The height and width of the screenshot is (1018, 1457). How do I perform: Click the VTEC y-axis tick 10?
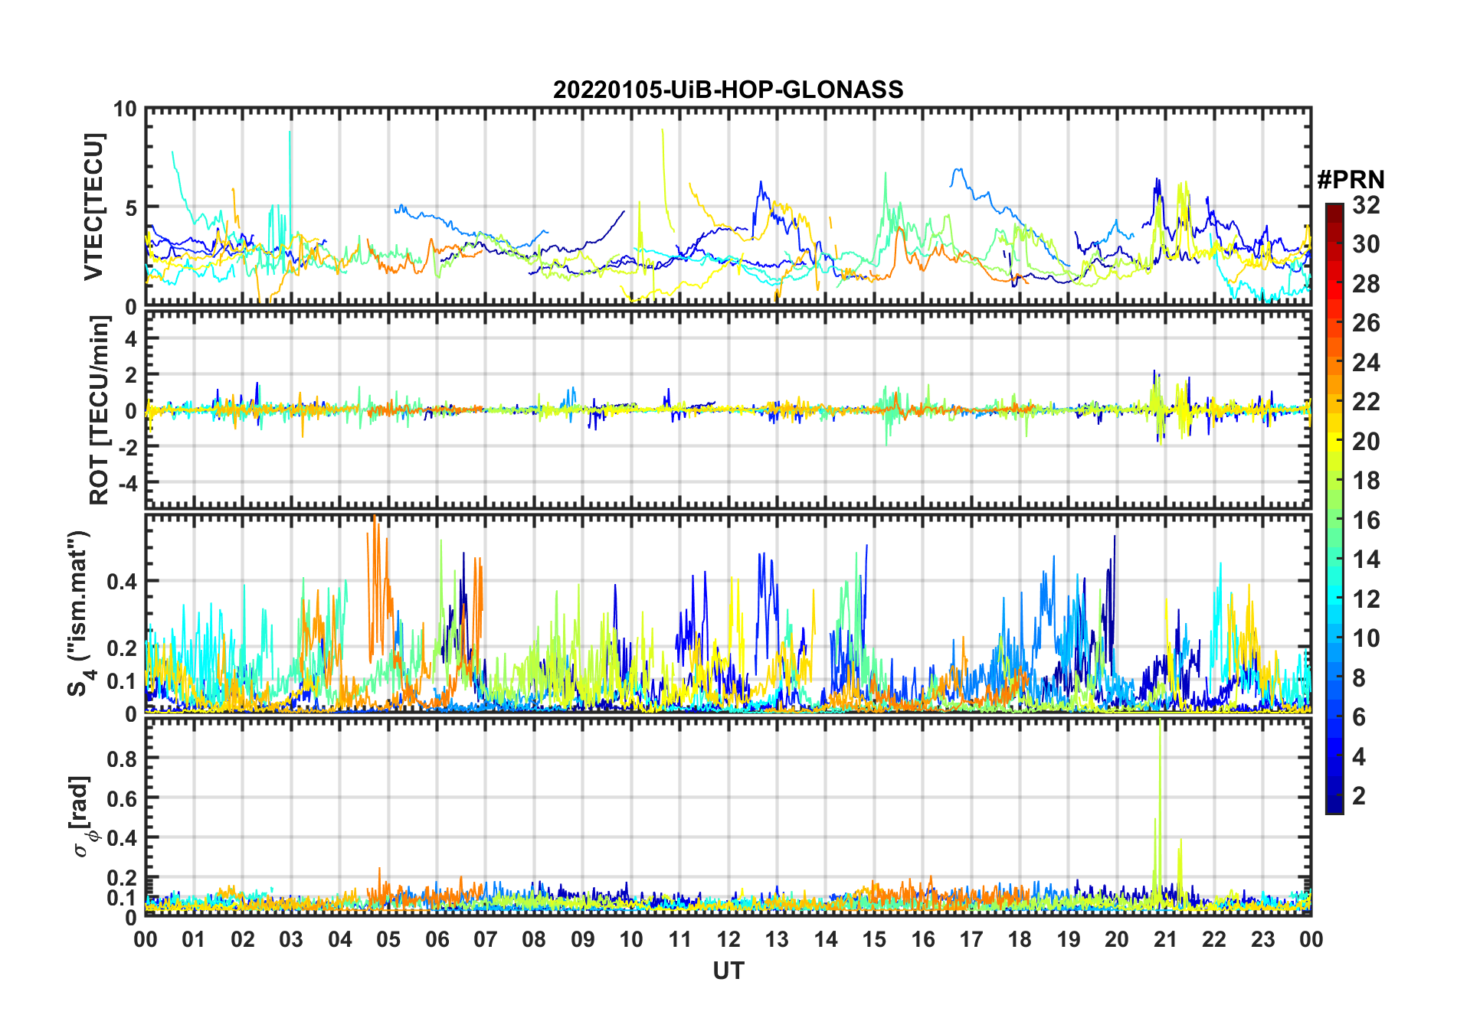coord(125,109)
